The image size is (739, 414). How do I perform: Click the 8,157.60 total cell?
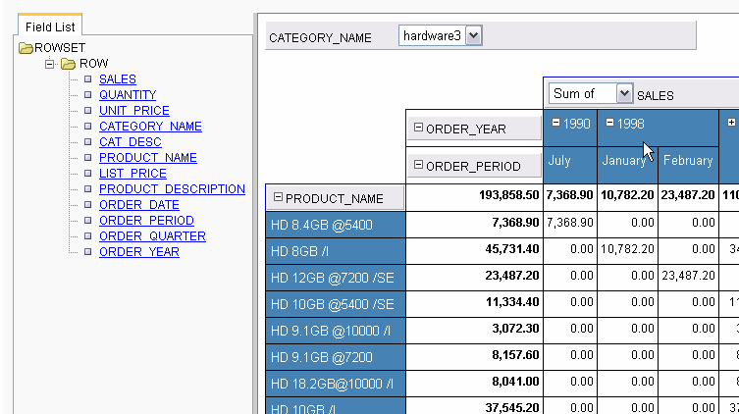(475, 357)
